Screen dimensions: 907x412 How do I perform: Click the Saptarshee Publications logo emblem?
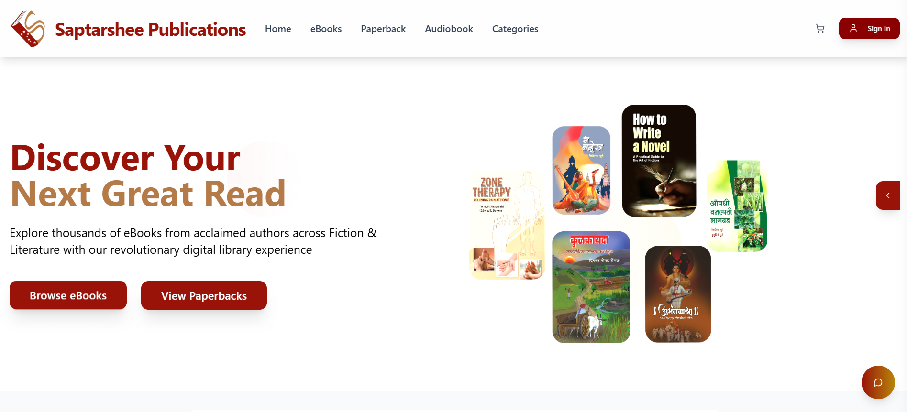(28, 29)
